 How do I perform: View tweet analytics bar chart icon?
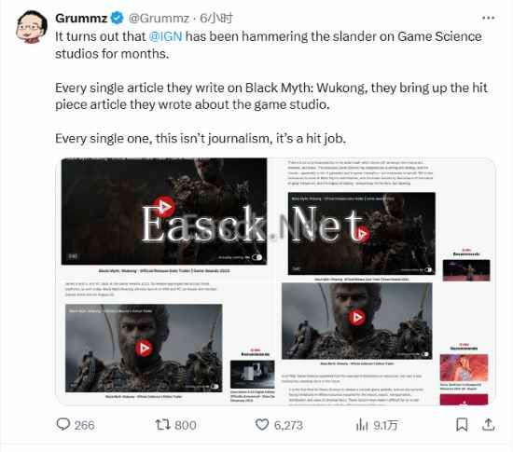click(362, 425)
